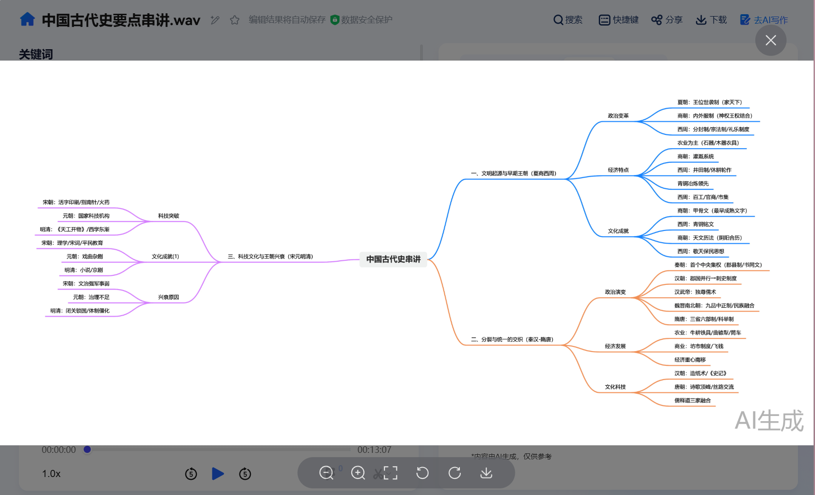Close the mind map preview overlay
This screenshot has height=495, width=815.
coord(770,41)
